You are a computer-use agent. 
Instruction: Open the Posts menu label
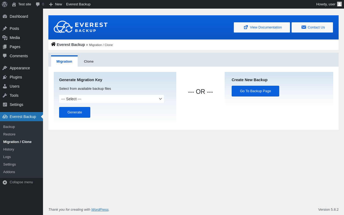tap(14, 28)
